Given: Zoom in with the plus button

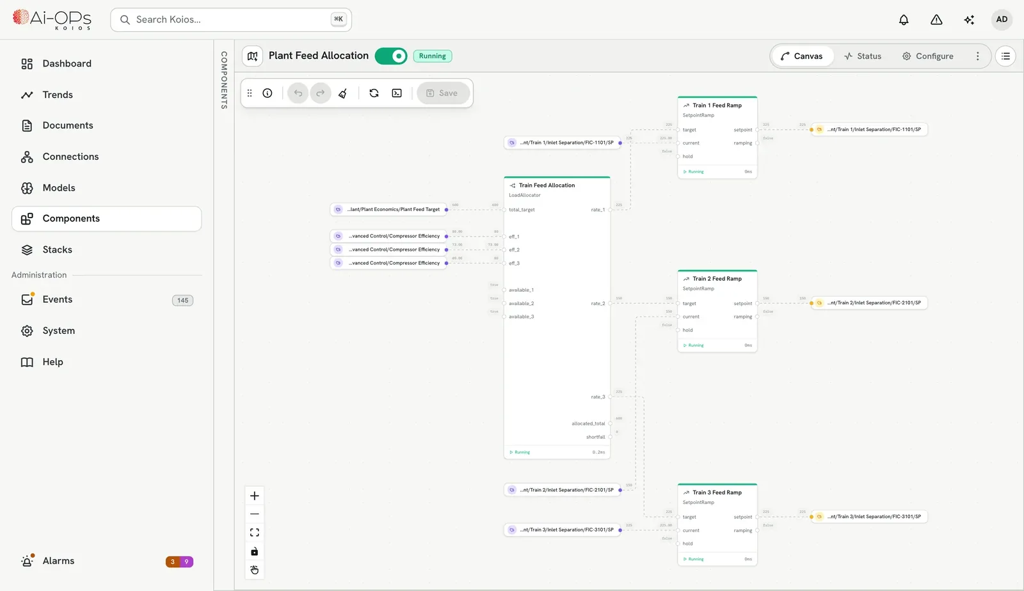Looking at the screenshot, I should pyautogui.click(x=255, y=496).
